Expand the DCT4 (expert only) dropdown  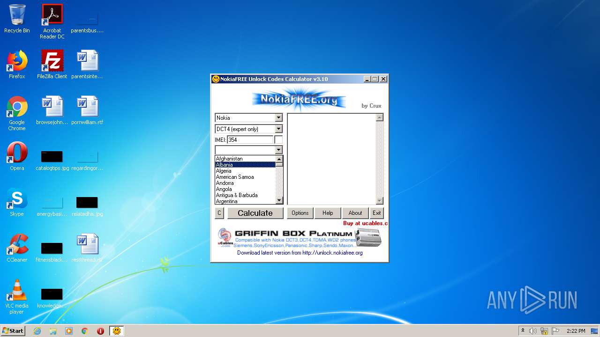point(278,129)
